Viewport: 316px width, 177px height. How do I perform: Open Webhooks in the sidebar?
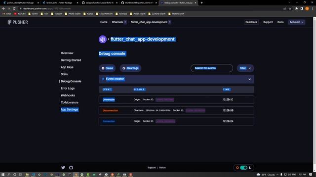(68, 95)
